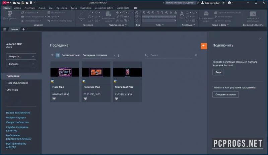Open the Вход в службы sign-in dropdown
Image resolution: width=268 pixels, height=155 pixels.
pos(211,3)
